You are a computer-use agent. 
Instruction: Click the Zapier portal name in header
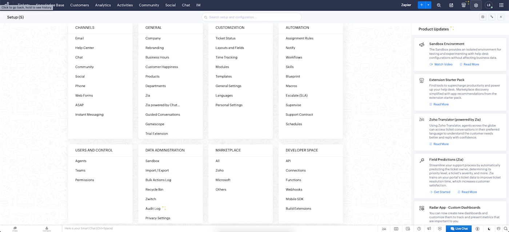(x=406, y=5)
